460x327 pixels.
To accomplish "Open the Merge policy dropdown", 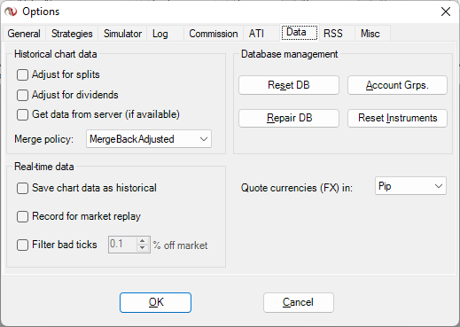I will (x=149, y=139).
